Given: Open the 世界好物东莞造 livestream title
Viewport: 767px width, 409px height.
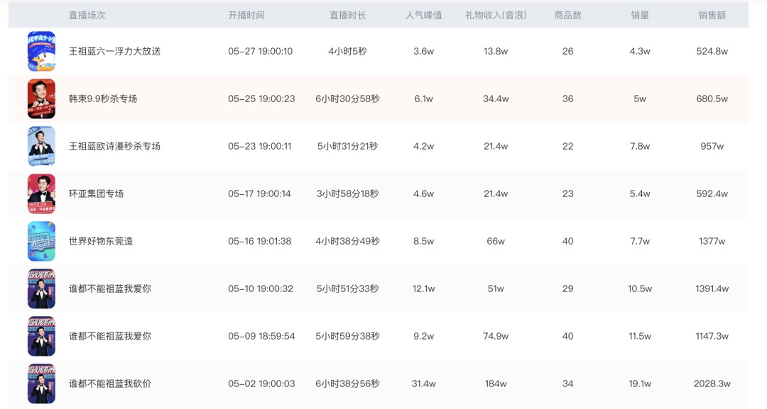Looking at the screenshot, I should pyautogui.click(x=101, y=241).
